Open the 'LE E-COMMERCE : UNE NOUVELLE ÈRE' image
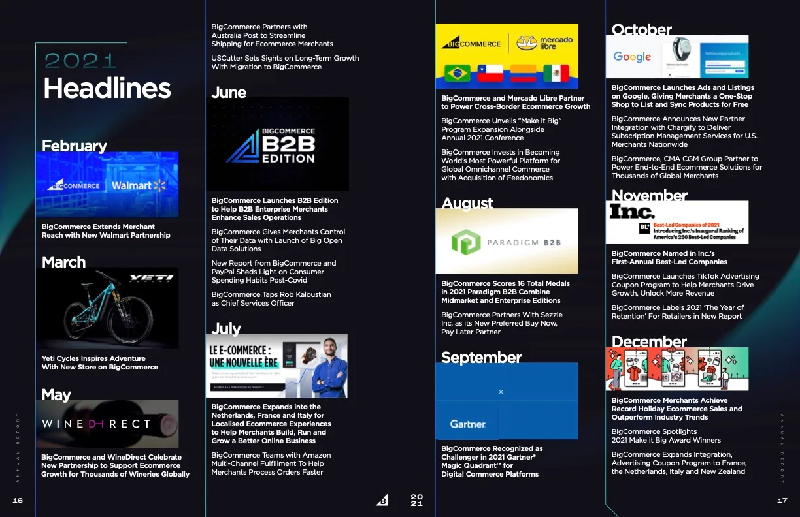This screenshot has width=800, height=517. pyautogui.click(x=277, y=366)
